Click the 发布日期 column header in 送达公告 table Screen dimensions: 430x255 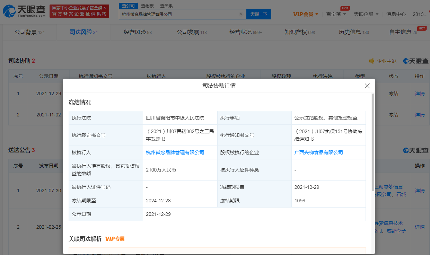(x=49, y=166)
